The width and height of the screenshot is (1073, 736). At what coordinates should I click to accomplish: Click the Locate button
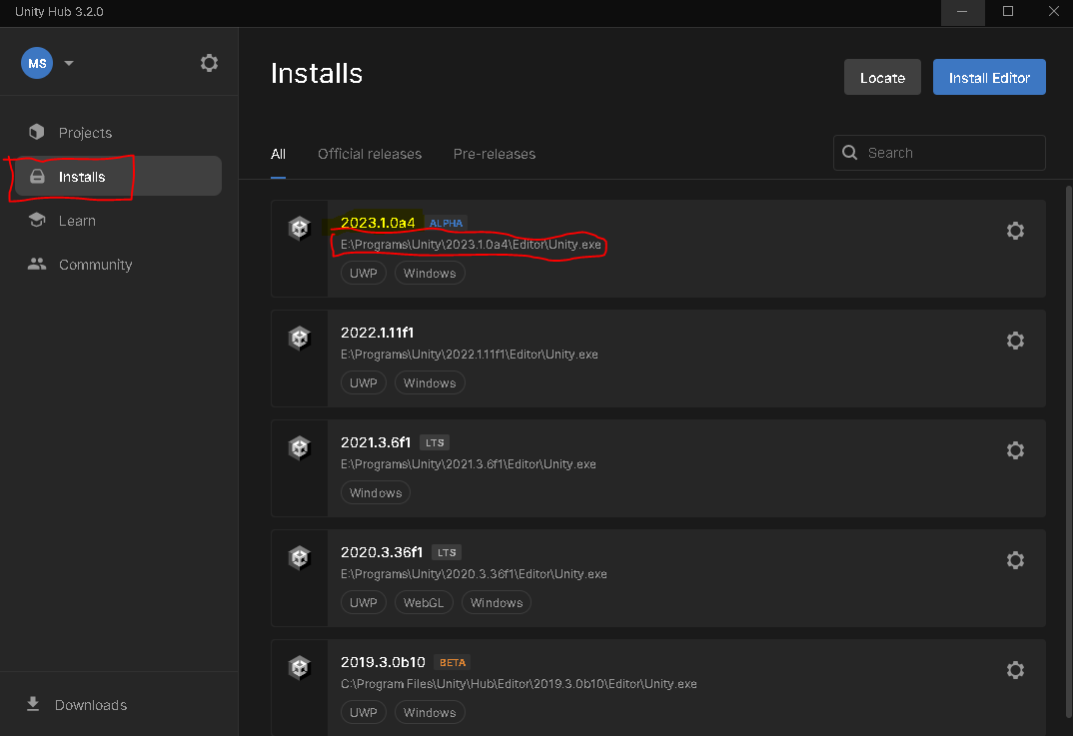(882, 77)
